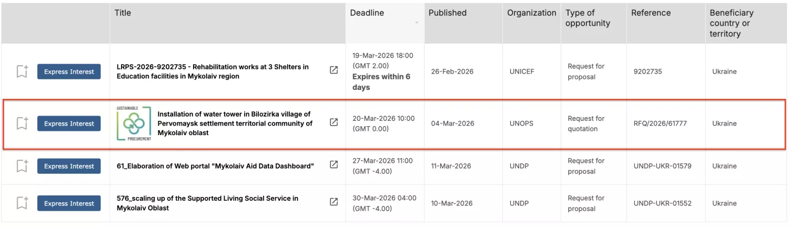Bookmark the UNICEF shelter rehabilitation tender

click(x=22, y=71)
